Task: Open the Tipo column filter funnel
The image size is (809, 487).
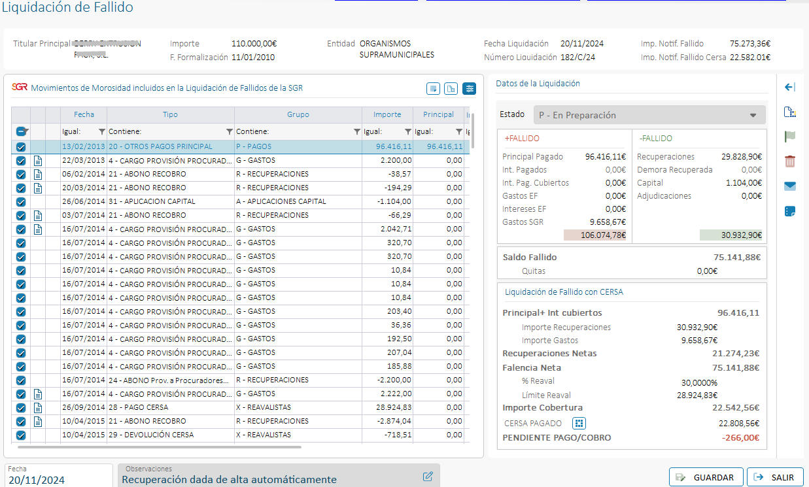Action: click(x=229, y=131)
